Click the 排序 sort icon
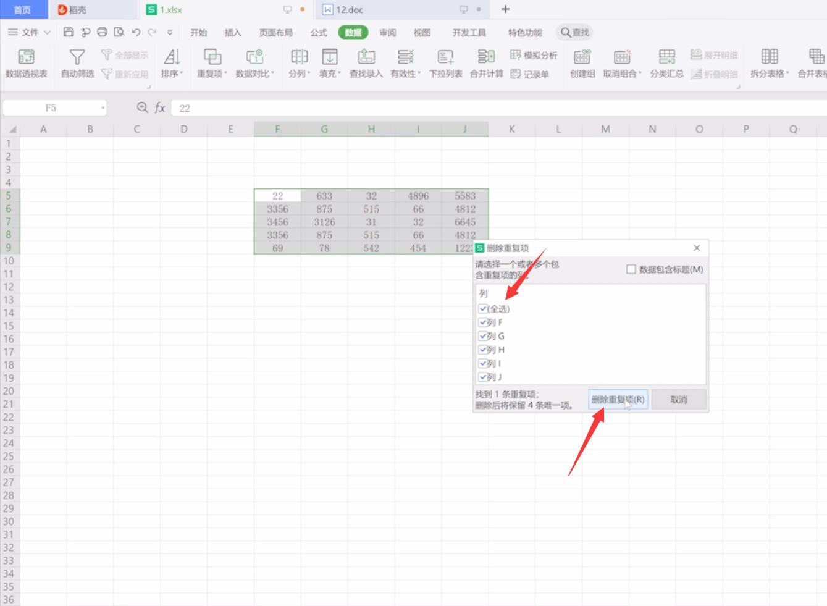Viewport: 827px width, 606px height. pyautogui.click(x=172, y=57)
